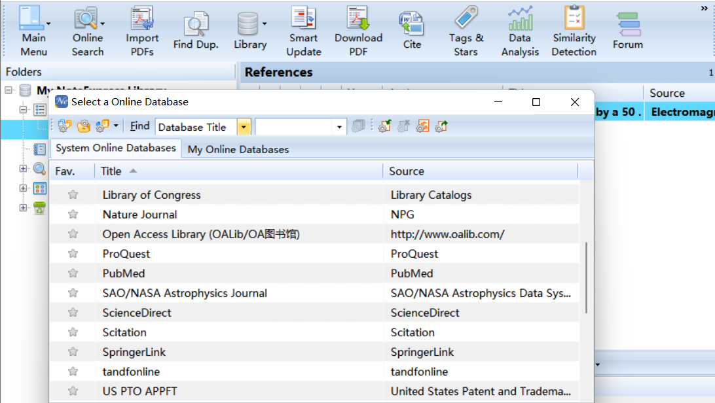Open the Online Search dropdown arrow
Screen dimensions: 715x403
[103, 24]
